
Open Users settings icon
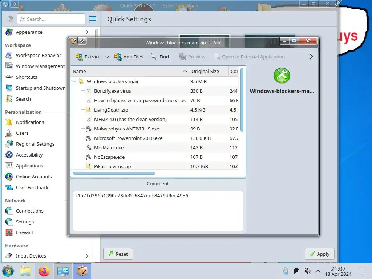(9, 133)
